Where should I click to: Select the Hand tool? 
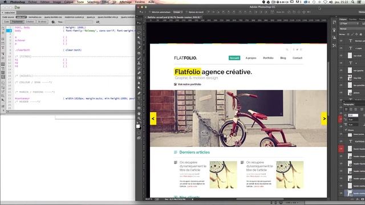click(x=139, y=114)
